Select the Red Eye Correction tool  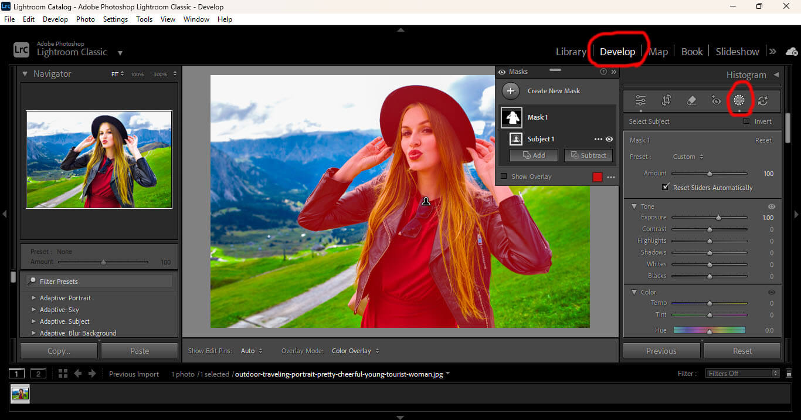coord(715,100)
